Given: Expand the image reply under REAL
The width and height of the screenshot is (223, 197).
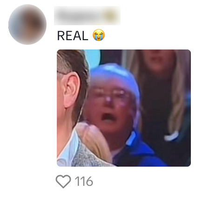Looking at the screenshot, I should 124,108.
